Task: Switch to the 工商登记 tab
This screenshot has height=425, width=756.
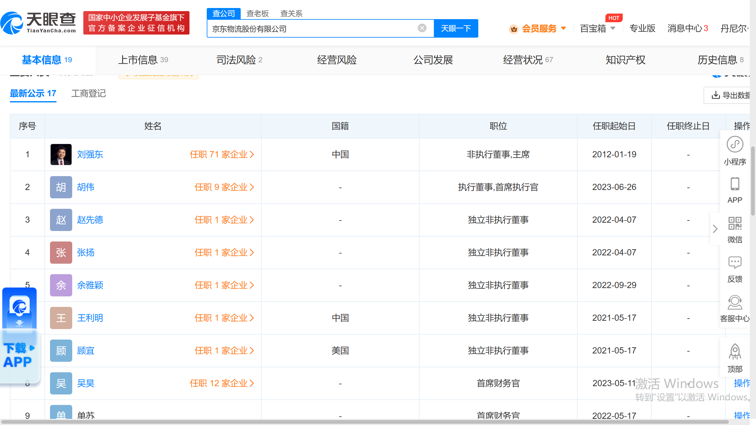Action: tap(89, 93)
